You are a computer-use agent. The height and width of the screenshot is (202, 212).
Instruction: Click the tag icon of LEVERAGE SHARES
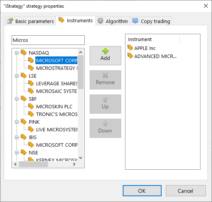(x=31, y=83)
